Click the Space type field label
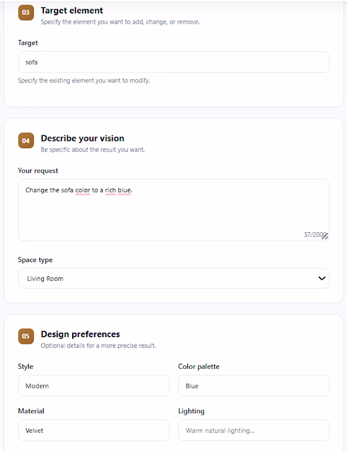This screenshot has height=451, width=347. [x=35, y=260]
